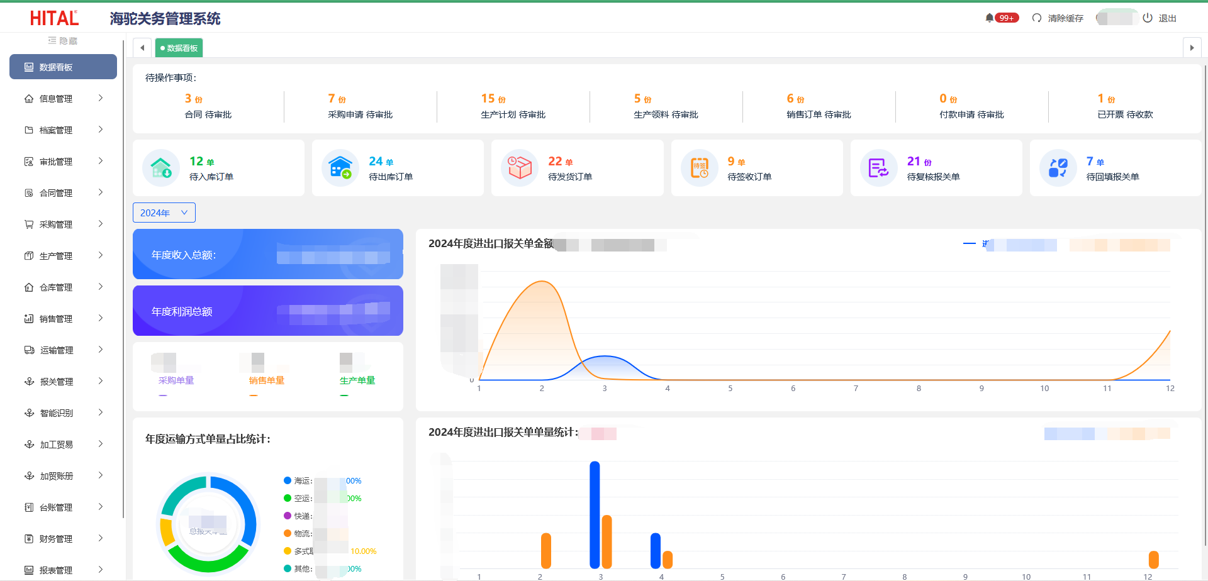Click the 待入库订单 warehouse icon
1208x581 pixels.
pos(161,168)
